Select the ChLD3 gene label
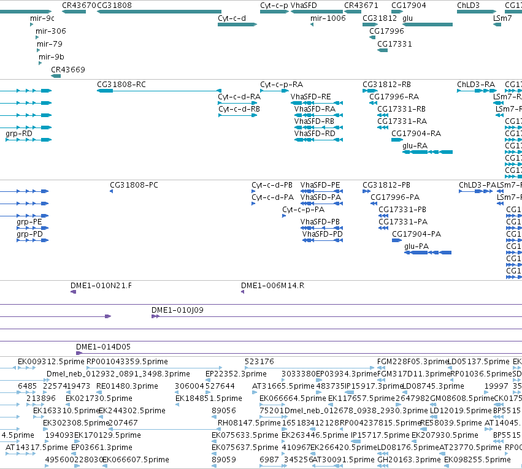 point(468,6)
